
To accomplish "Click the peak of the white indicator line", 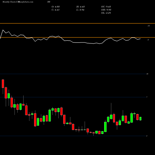I will [3, 30].
